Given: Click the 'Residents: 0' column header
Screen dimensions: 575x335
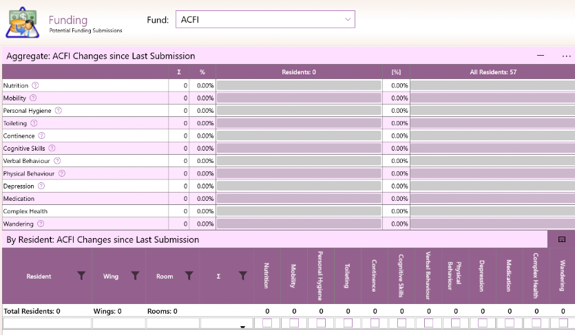Looking at the screenshot, I should click(x=299, y=72).
